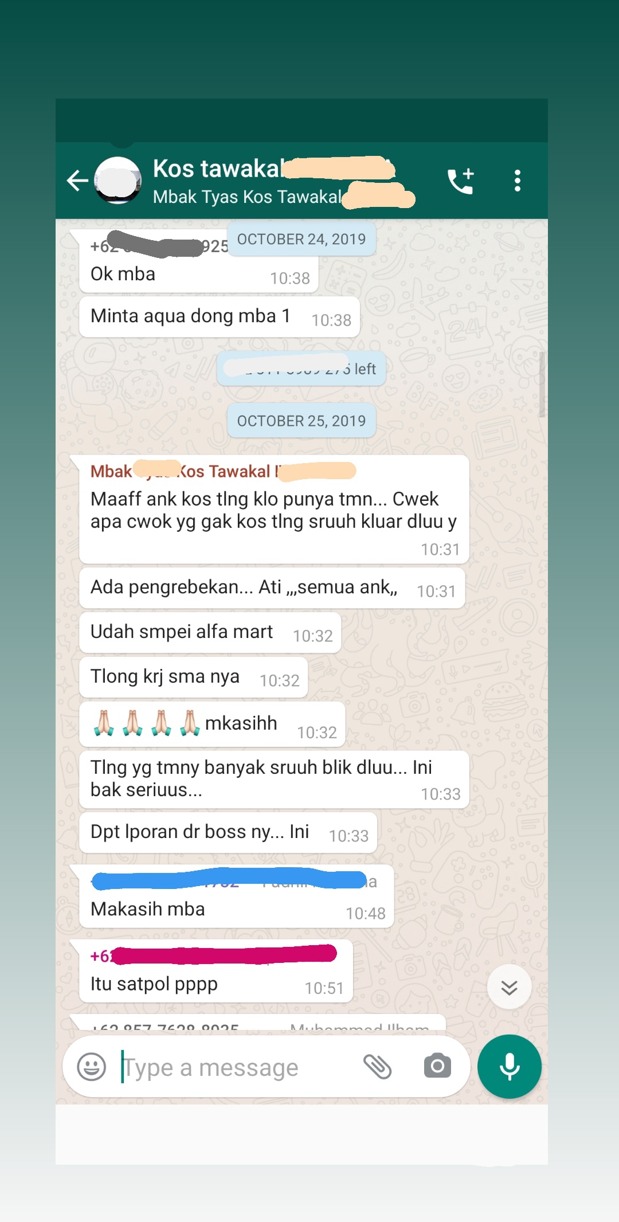This screenshot has height=1222, width=619.
Task: Open the group profile picture
Action: click(117, 181)
